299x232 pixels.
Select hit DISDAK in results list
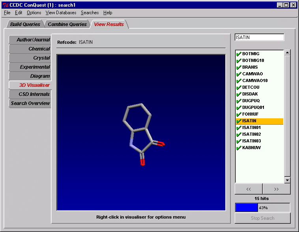pyautogui.click(x=250, y=94)
